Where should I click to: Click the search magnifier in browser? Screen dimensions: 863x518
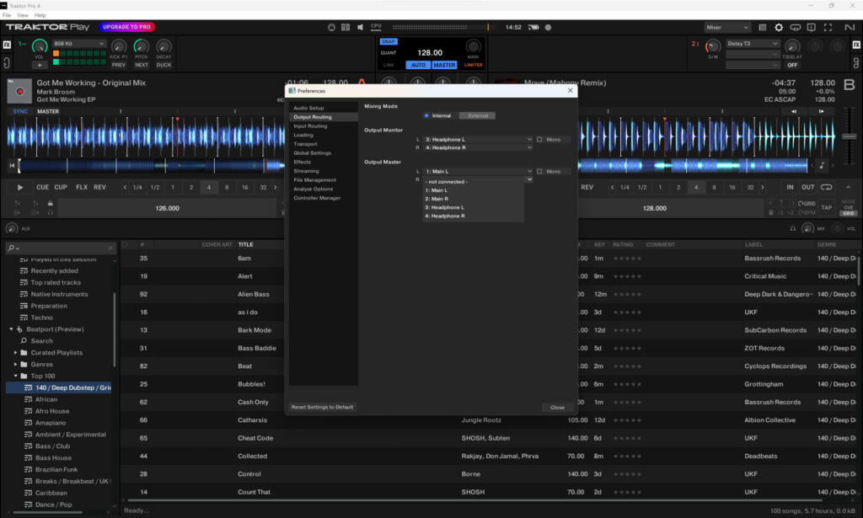coord(12,248)
